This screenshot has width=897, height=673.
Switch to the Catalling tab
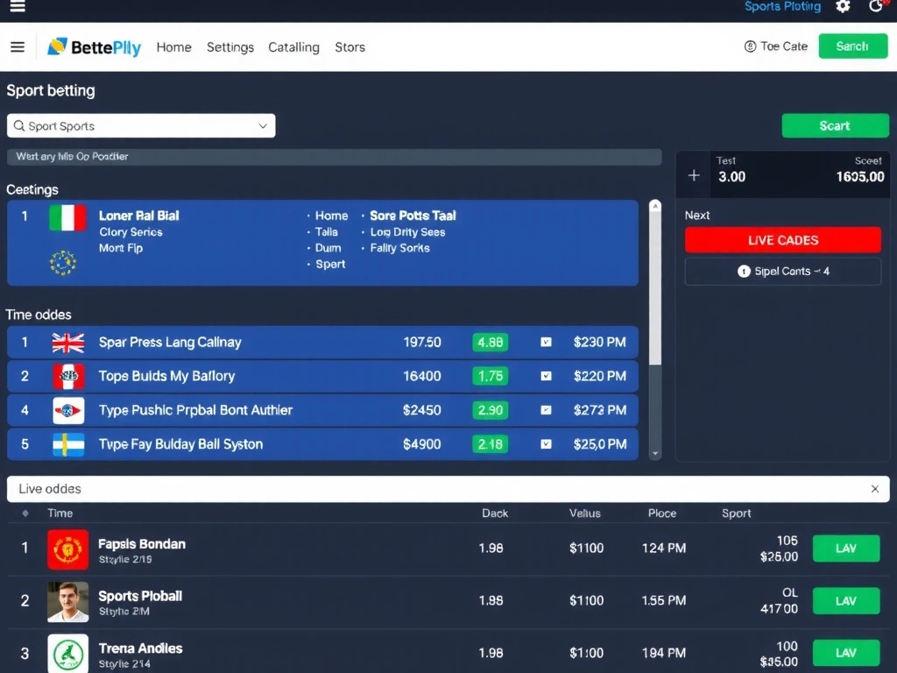point(293,46)
